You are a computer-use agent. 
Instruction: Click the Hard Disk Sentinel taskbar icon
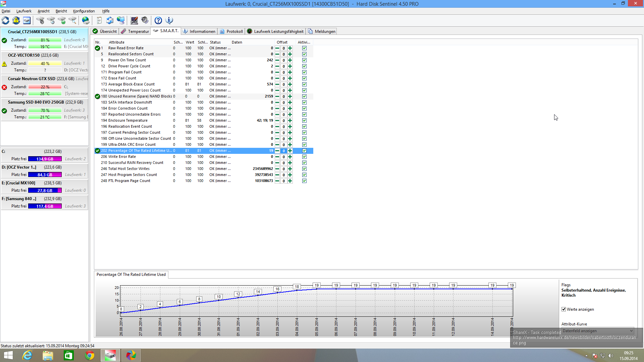click(x=110, y=355)
